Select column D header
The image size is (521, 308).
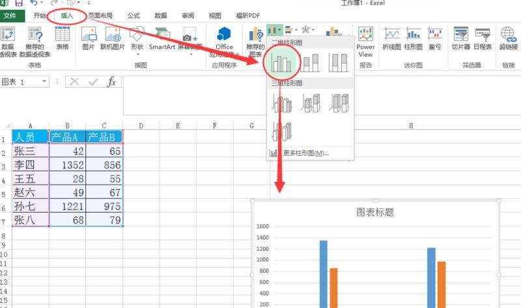click(x=141, y=125)
